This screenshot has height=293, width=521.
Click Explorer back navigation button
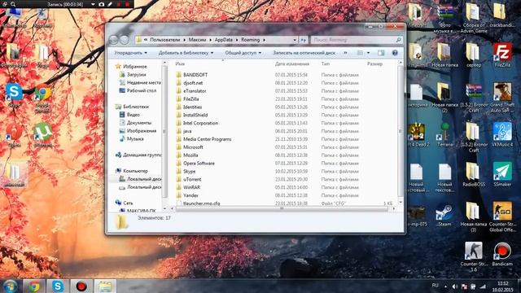tap(114, 40)
